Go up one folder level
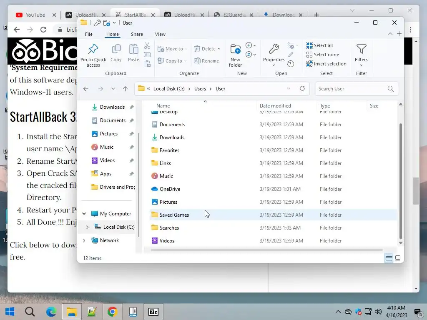Image resolution: width=427 pixels, height=320 pixels. [125, 89]
